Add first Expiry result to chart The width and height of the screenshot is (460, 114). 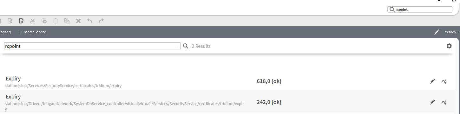tap(444, 81)
